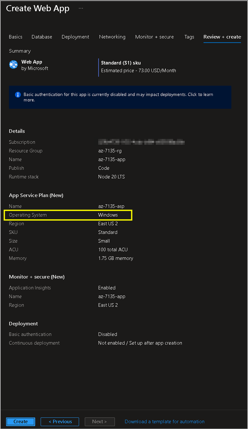The image size is (248, 429).
Task: Click the basic authentication disabled info banner
Action: click(120, 97)
